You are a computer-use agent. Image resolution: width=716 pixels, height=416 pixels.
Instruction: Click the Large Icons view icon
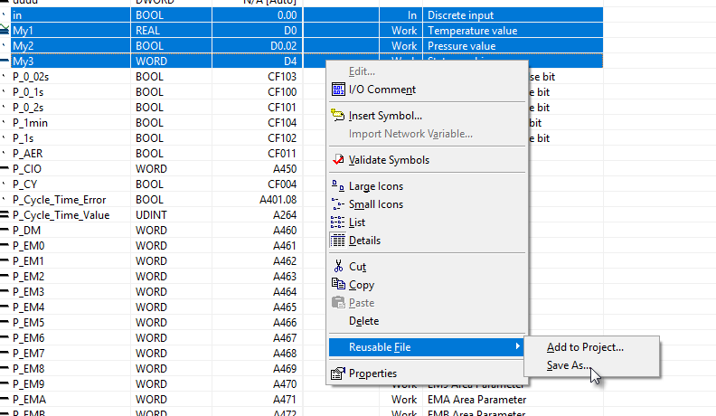[x=338, y=185]
